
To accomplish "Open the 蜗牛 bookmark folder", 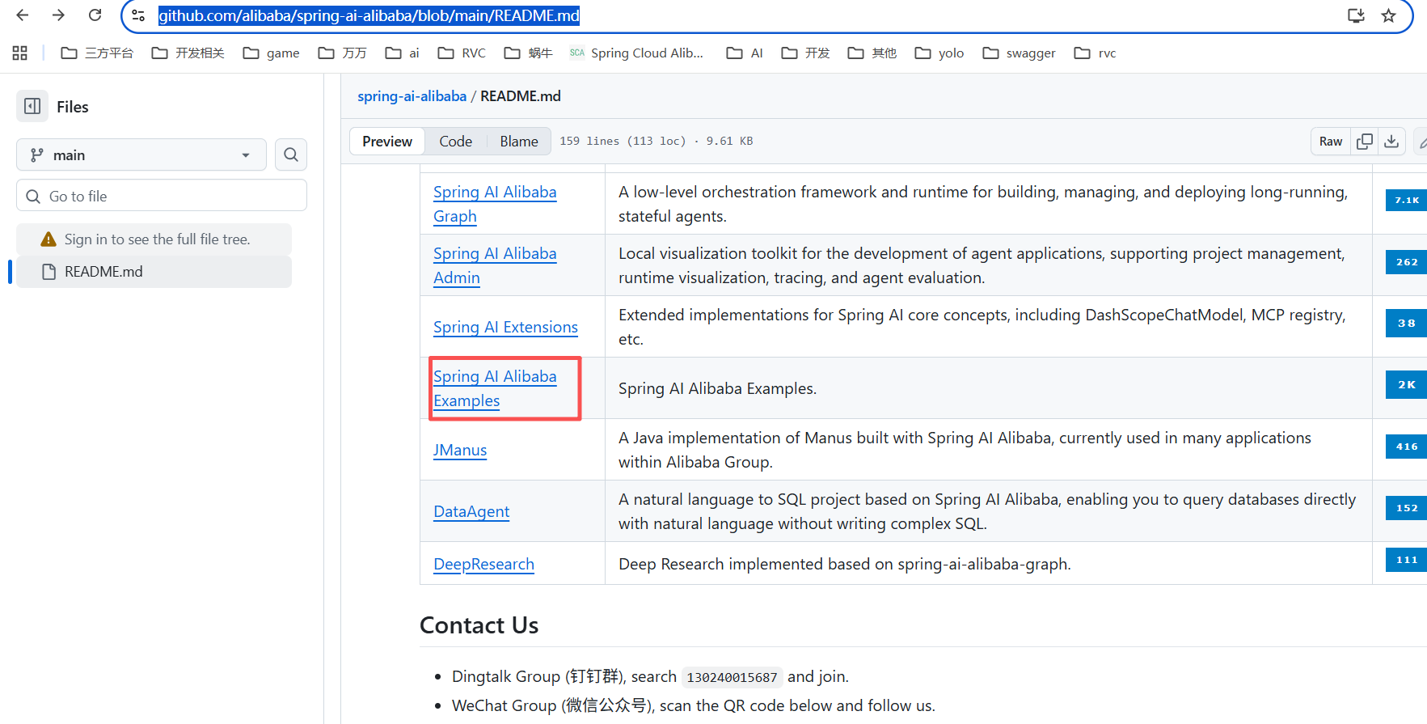I will pos(528,53).
